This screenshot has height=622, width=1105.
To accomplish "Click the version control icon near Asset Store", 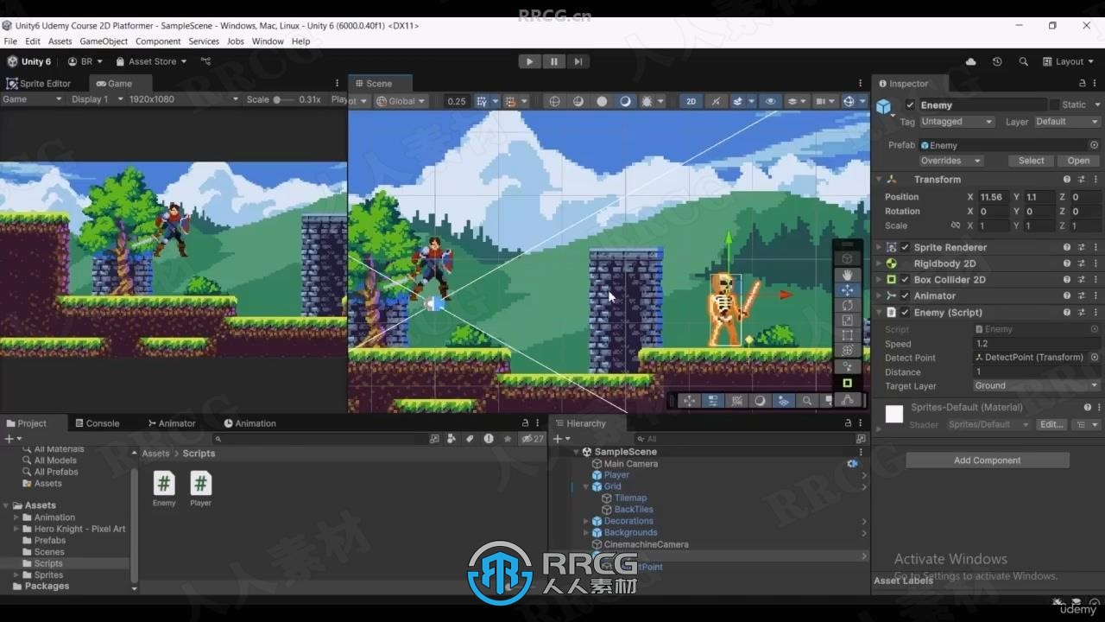I will click(x=205, y=61).
